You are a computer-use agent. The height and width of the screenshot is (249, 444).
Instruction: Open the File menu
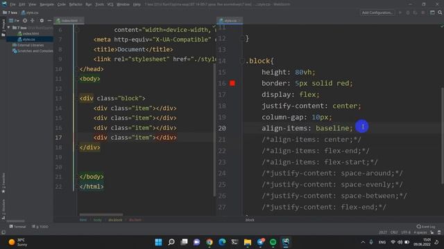12,4
